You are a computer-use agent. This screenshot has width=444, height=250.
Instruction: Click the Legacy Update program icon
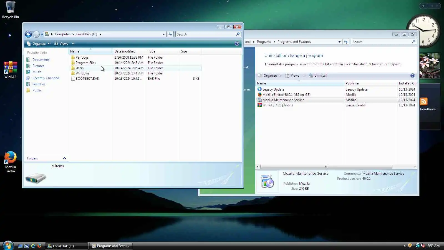pyautogui.click(x=259, y=89)
